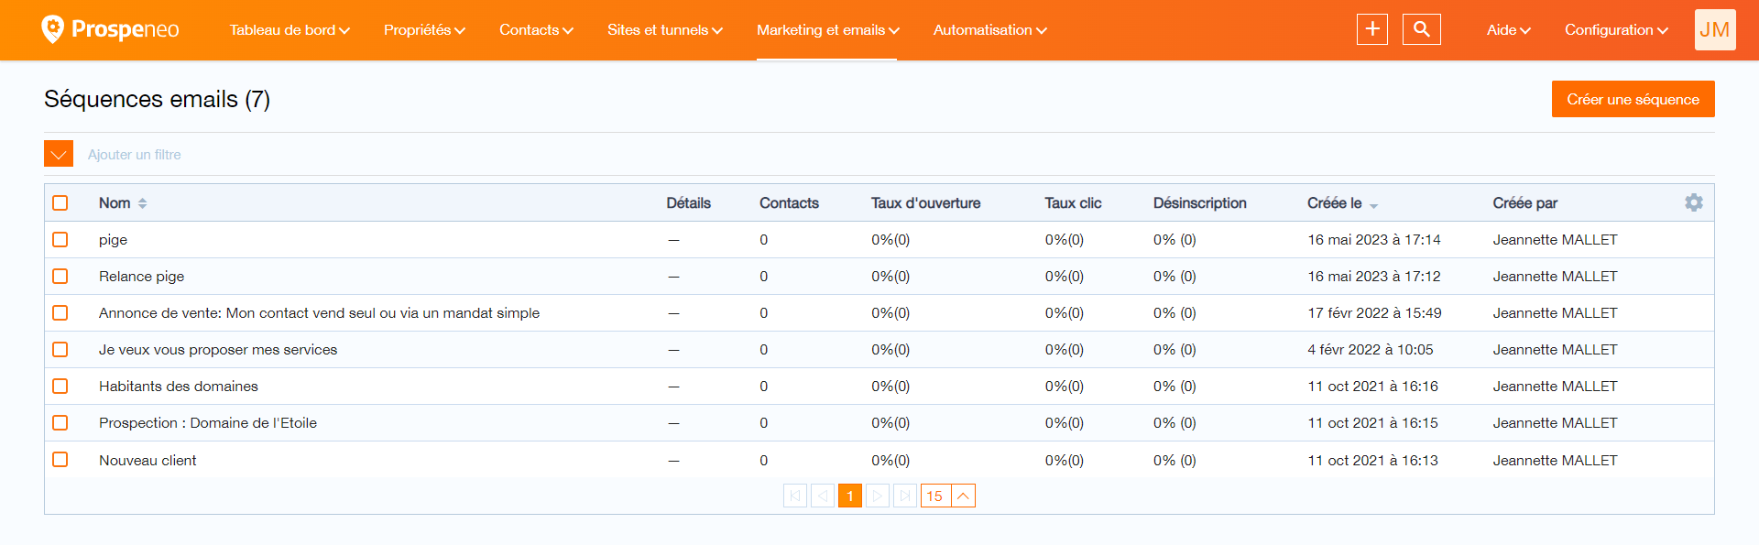Click date 16 mai 2023 à 17:14
This screenshot has width=1759, height=545.
coord(1373,240)
